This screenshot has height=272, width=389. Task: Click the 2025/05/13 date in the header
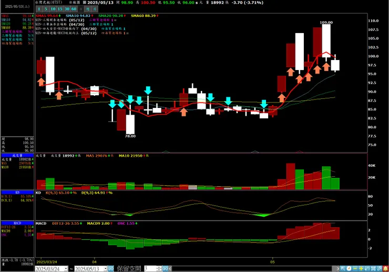pyautogui.click(x=100, y=3)
